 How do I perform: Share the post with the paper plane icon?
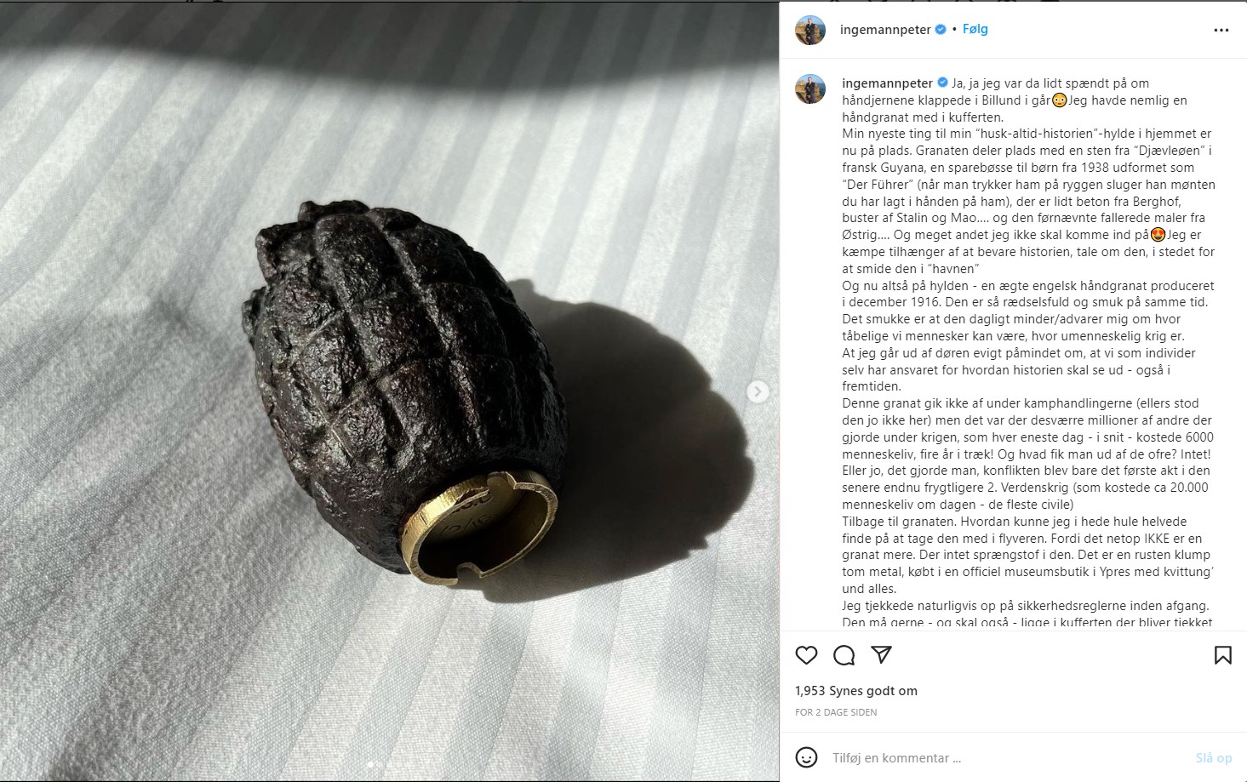[881, 654]
